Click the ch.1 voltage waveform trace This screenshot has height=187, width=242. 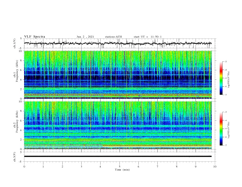coord(118,43)
